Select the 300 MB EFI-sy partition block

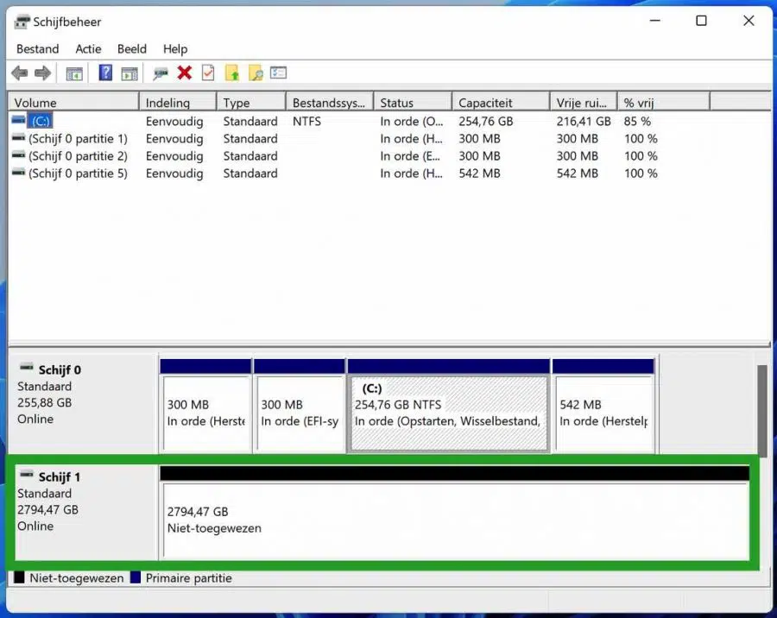click(x=300, y=406)
